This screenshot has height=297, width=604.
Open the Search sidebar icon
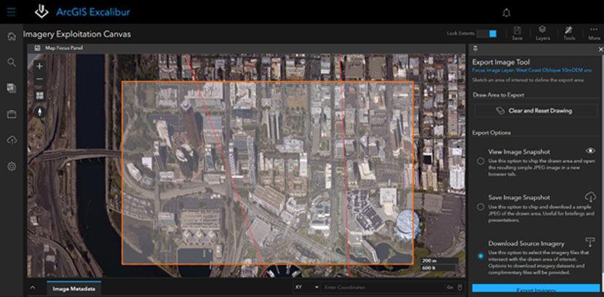pyautogui.click(x=12, y=63)
